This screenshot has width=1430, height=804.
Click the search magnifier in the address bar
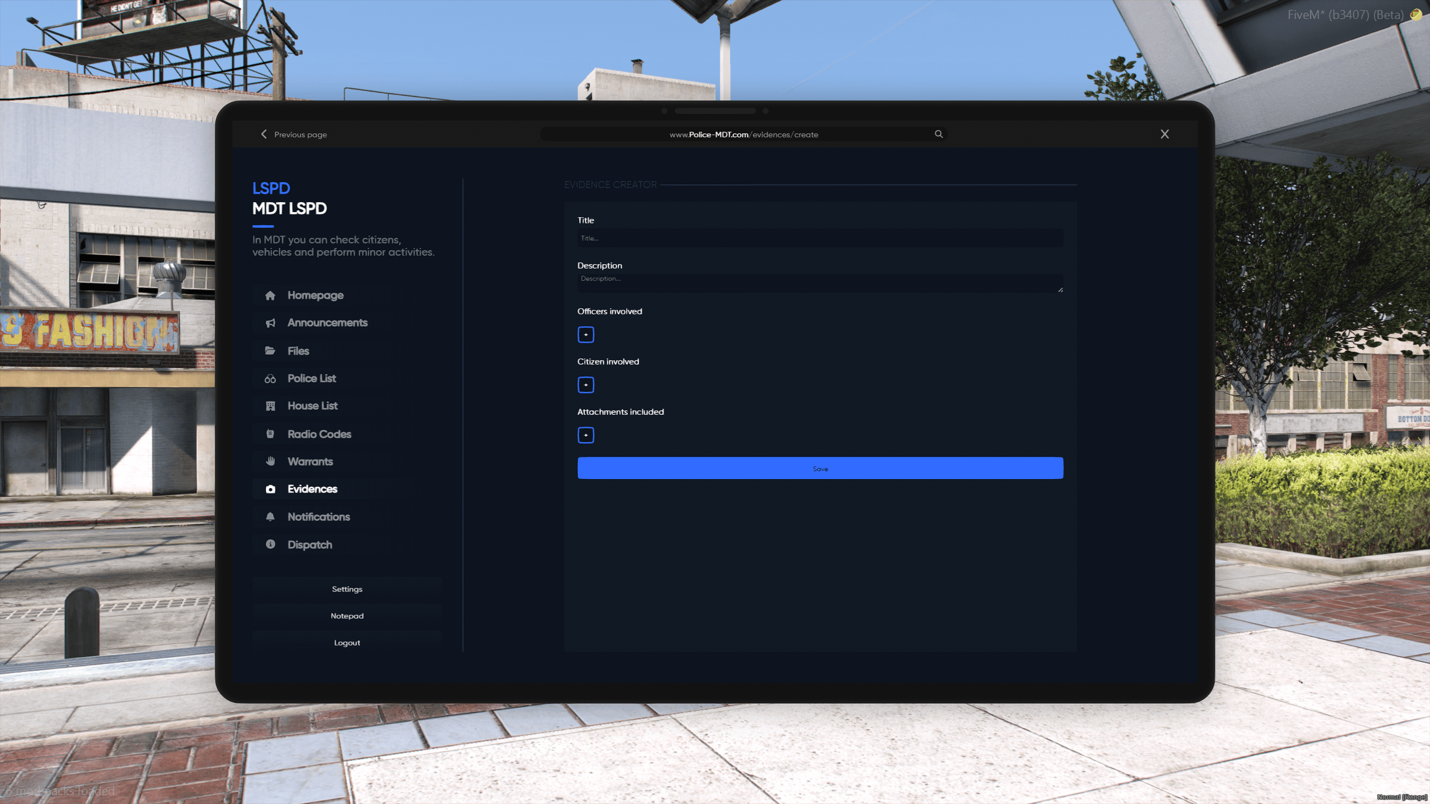938,134
